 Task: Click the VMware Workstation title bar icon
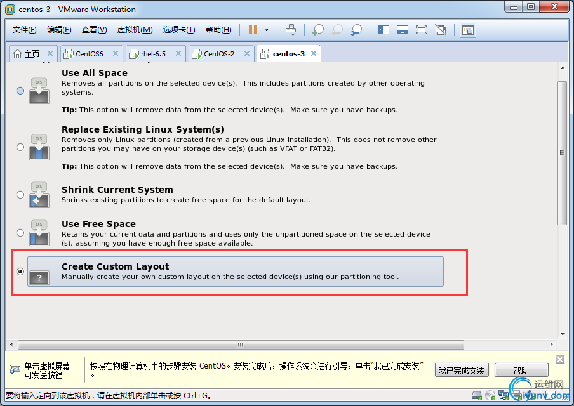pos(10,10)
